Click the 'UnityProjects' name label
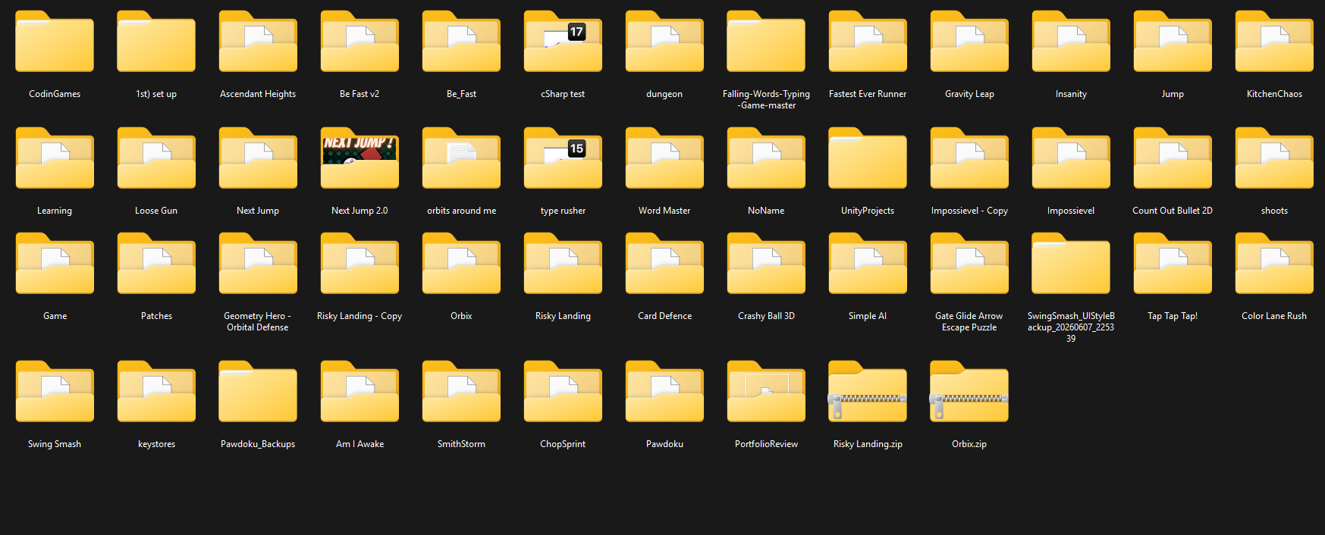Image resolution: width=1325 pixels, height=535 pixels. coord(868,211)
